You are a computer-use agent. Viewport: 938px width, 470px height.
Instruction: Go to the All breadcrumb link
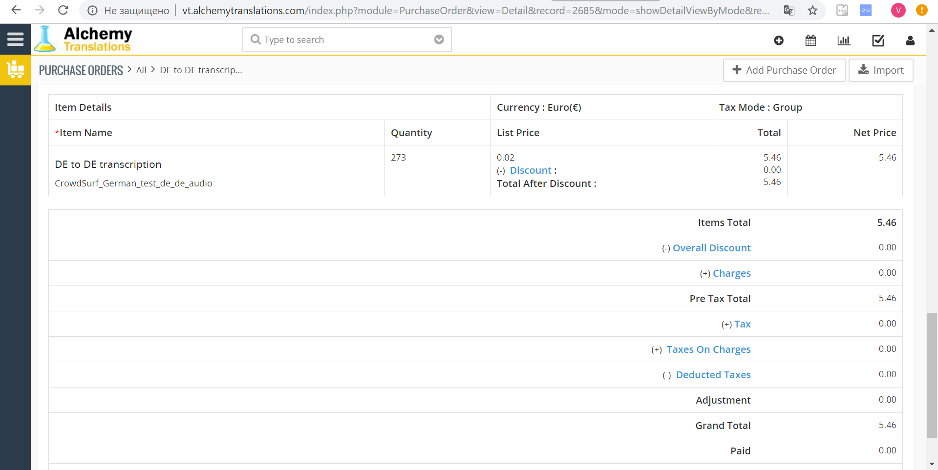tap(141, 70)
